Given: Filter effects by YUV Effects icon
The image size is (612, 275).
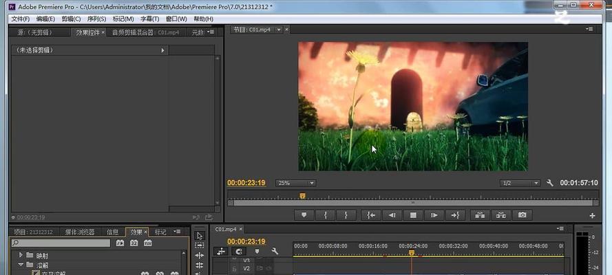Looking at the screenshot, I should (148, 243).
